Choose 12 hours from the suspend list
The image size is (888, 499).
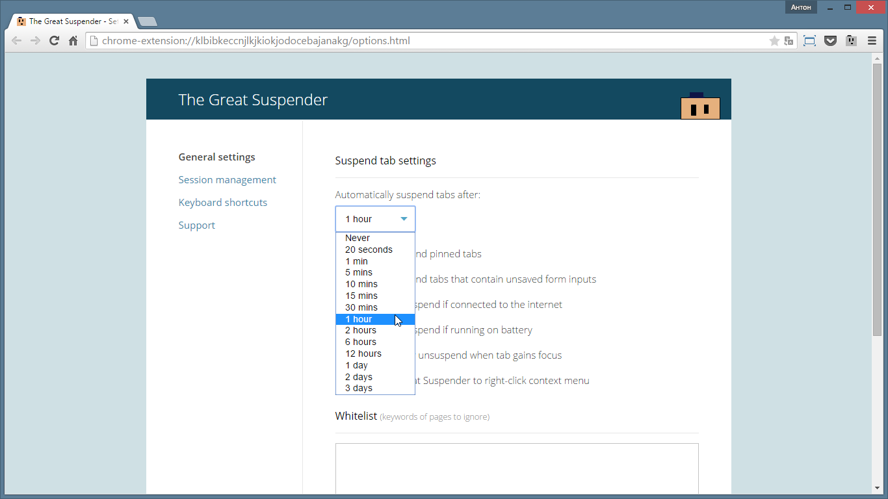[375, 353]
